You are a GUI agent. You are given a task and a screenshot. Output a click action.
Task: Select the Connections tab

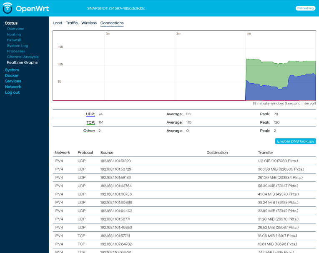pos(112,23)
